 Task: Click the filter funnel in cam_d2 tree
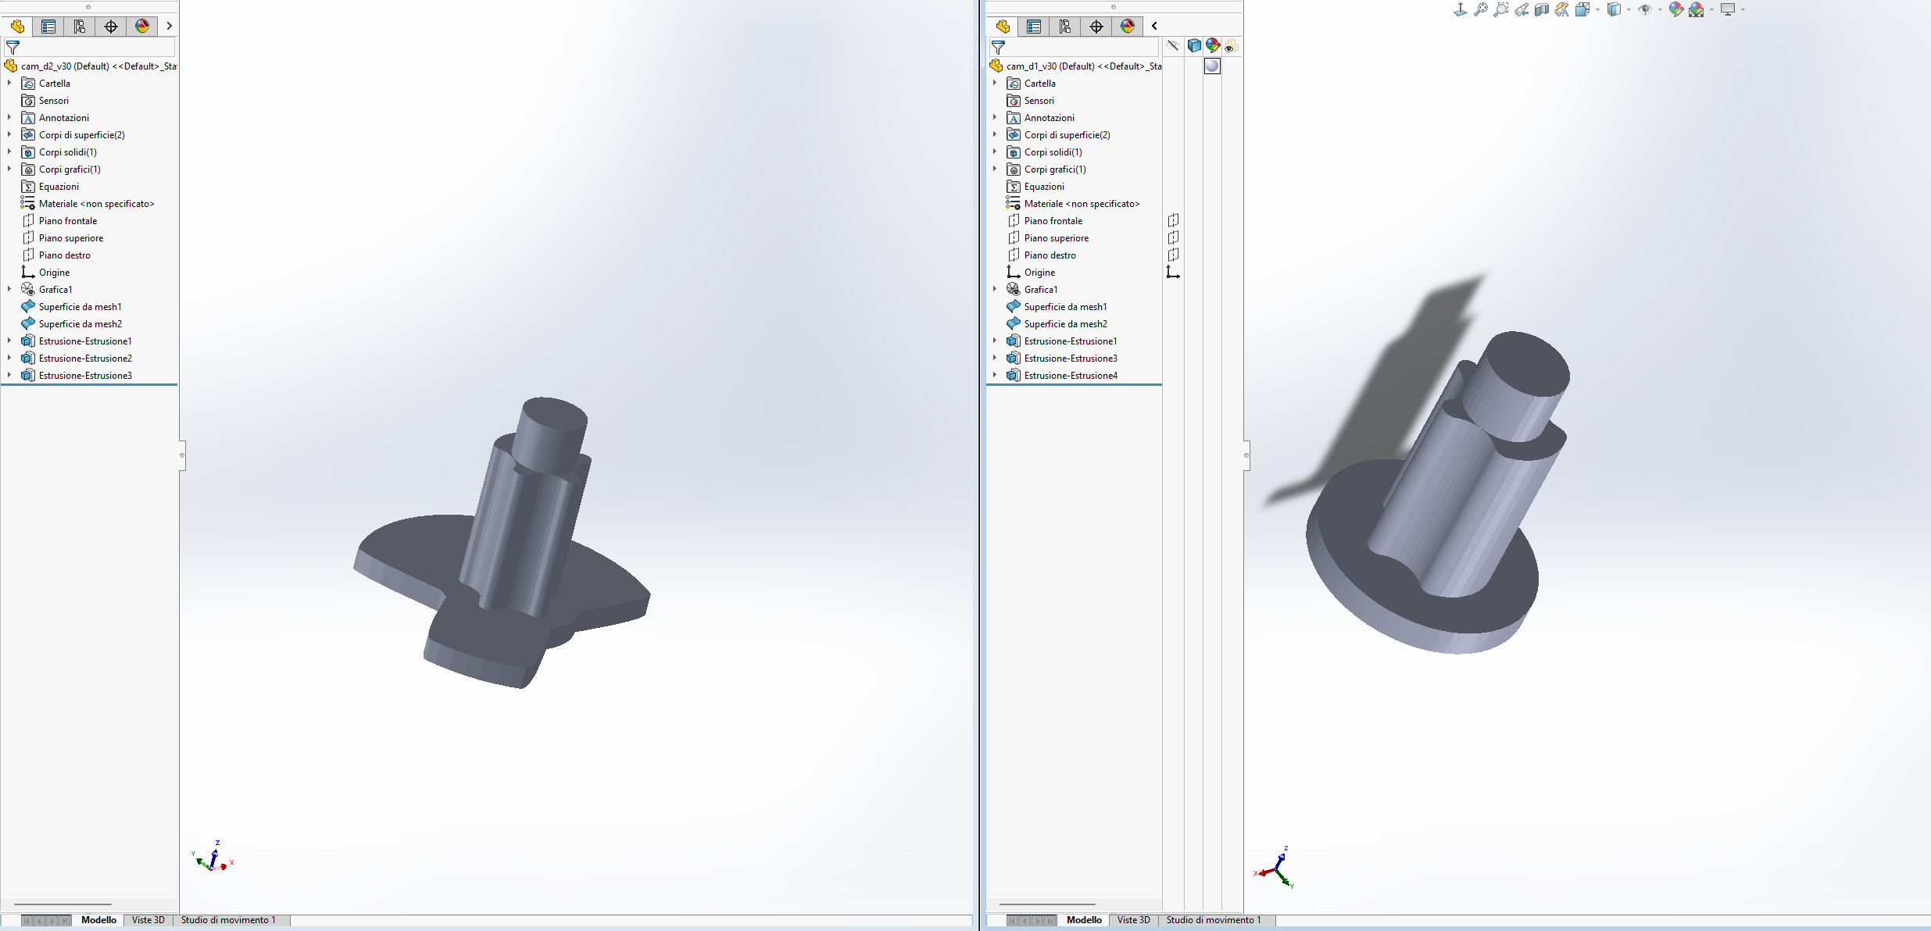[13, 48]
